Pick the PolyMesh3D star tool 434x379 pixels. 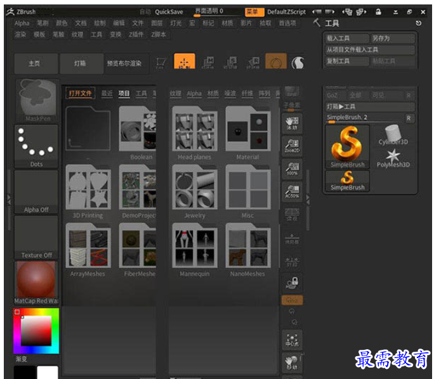pos(393,157)
